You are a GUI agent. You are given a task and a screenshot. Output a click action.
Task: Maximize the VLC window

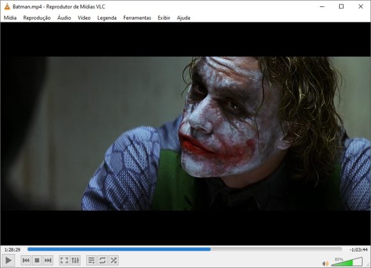pos(341,6)
